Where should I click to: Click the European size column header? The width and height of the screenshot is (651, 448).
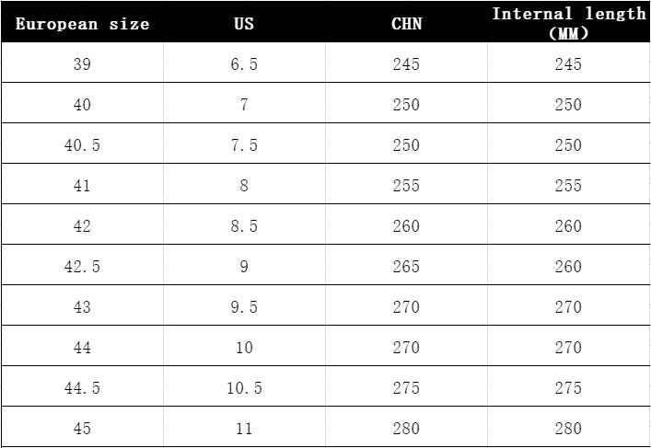[x=82, y=24]
